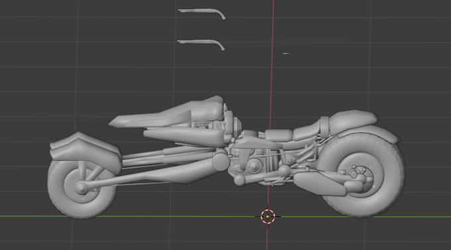Click the 3D cursor at the origin
The width and height of the screenshot is (451, 250).
(x=268, y=216)
